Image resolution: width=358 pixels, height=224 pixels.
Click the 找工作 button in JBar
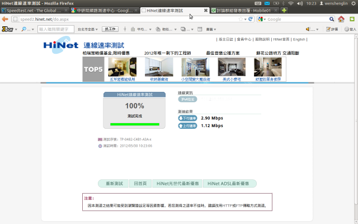click(x=110, y=29)
